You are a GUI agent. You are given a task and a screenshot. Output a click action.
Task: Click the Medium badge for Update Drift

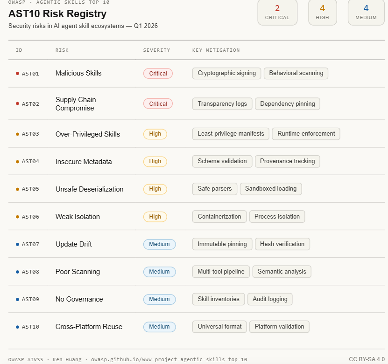pyautogui.click(x=159, y=244)
